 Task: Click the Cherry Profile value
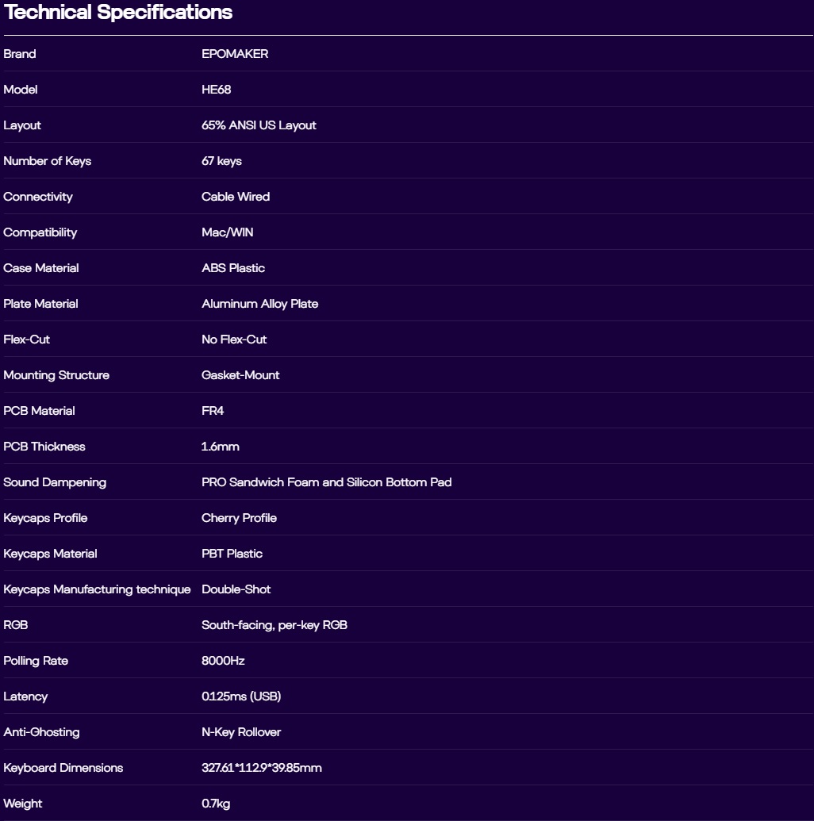pos(239,518)
